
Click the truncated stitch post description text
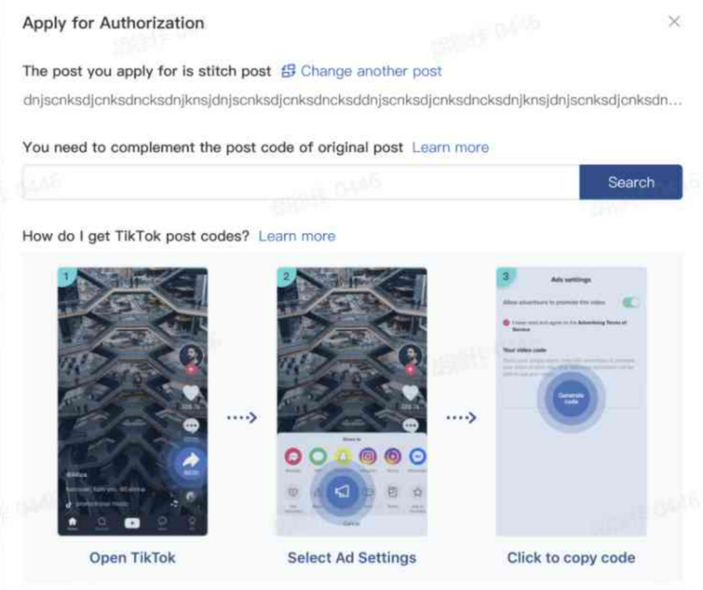click(x=352, y=100)
